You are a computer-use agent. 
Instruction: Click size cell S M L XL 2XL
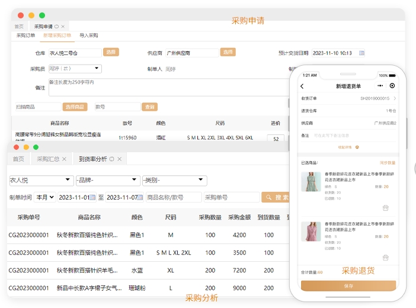(174, 253)
